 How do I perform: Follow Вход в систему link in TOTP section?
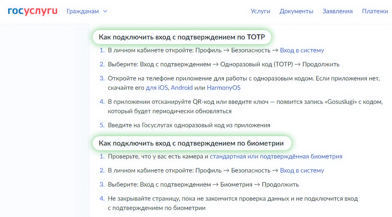302,51
